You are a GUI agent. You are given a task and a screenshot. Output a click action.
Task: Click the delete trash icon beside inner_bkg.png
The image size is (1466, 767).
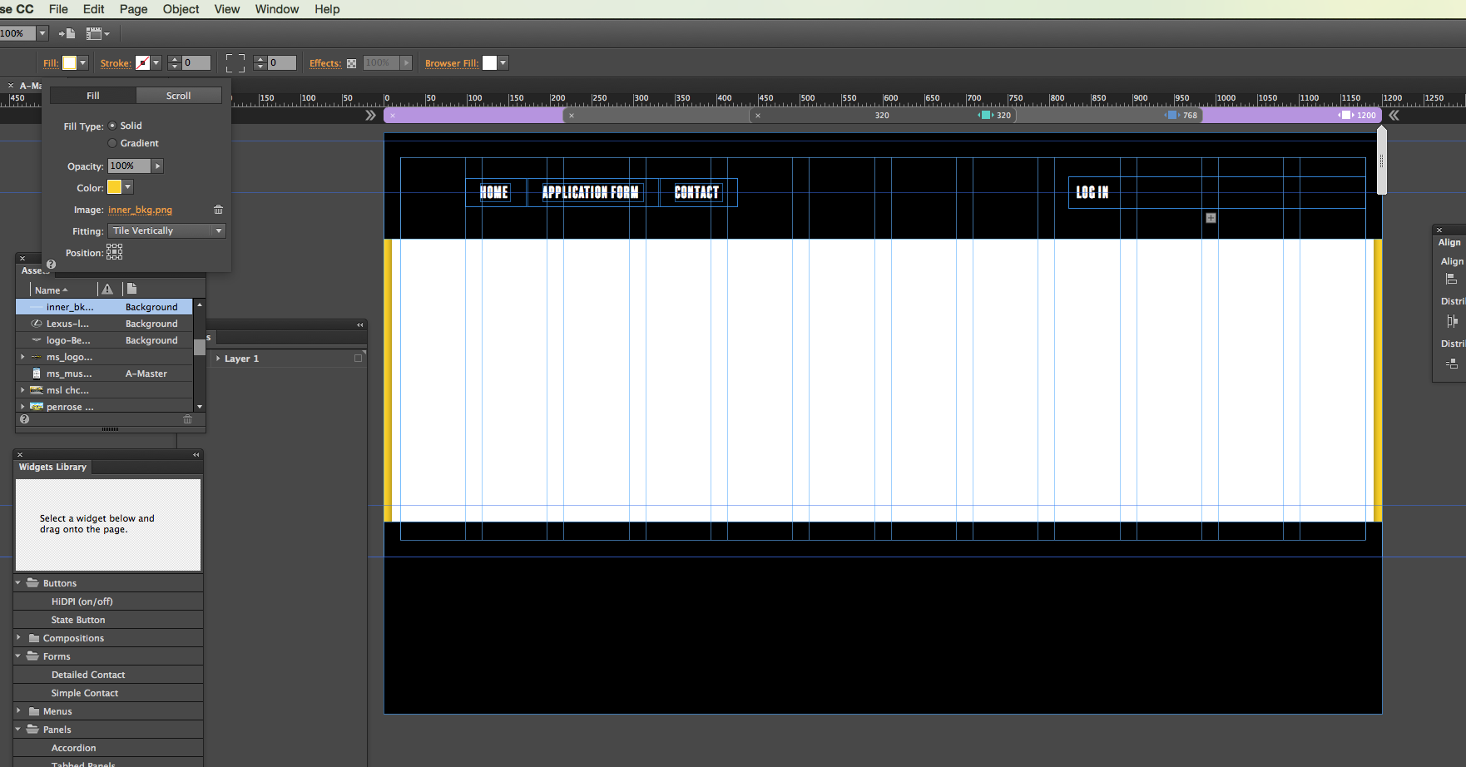pyautogui.click(x=218, y=210)
